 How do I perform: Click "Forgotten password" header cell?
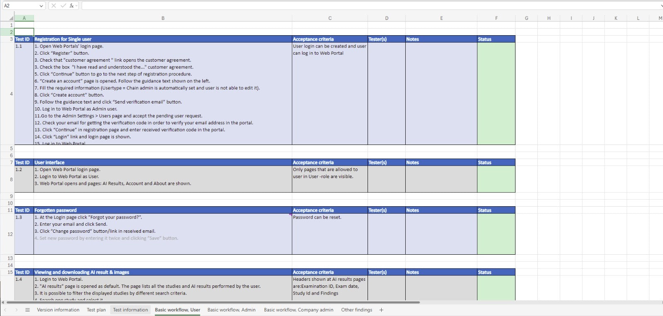163,210
